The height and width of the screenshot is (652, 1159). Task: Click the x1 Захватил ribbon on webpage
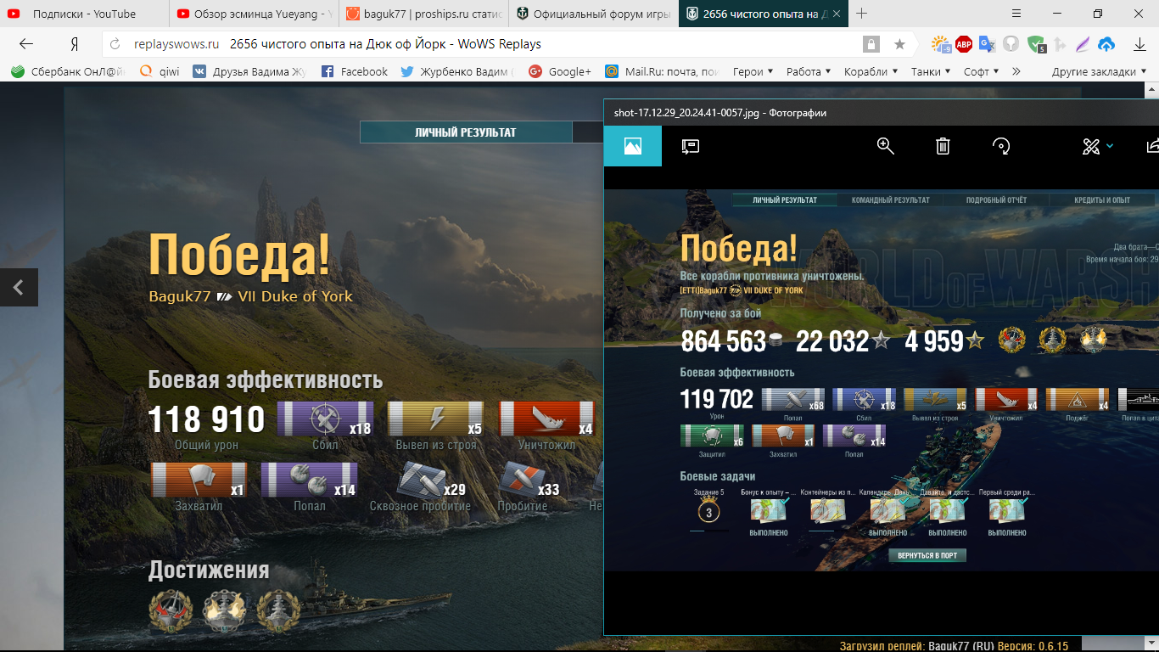(199, 480)
